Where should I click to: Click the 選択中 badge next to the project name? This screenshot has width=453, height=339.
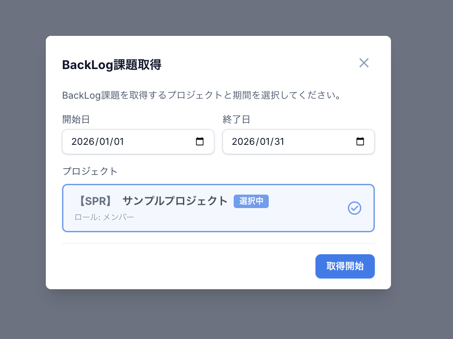point(251,201)
